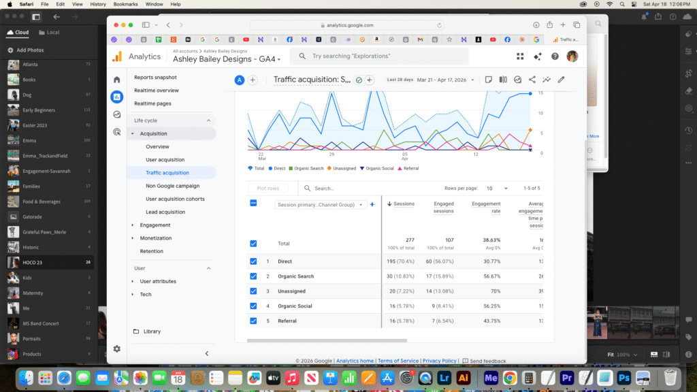Uncheck the Unassigned row checkbox

[x=253, y=291]
